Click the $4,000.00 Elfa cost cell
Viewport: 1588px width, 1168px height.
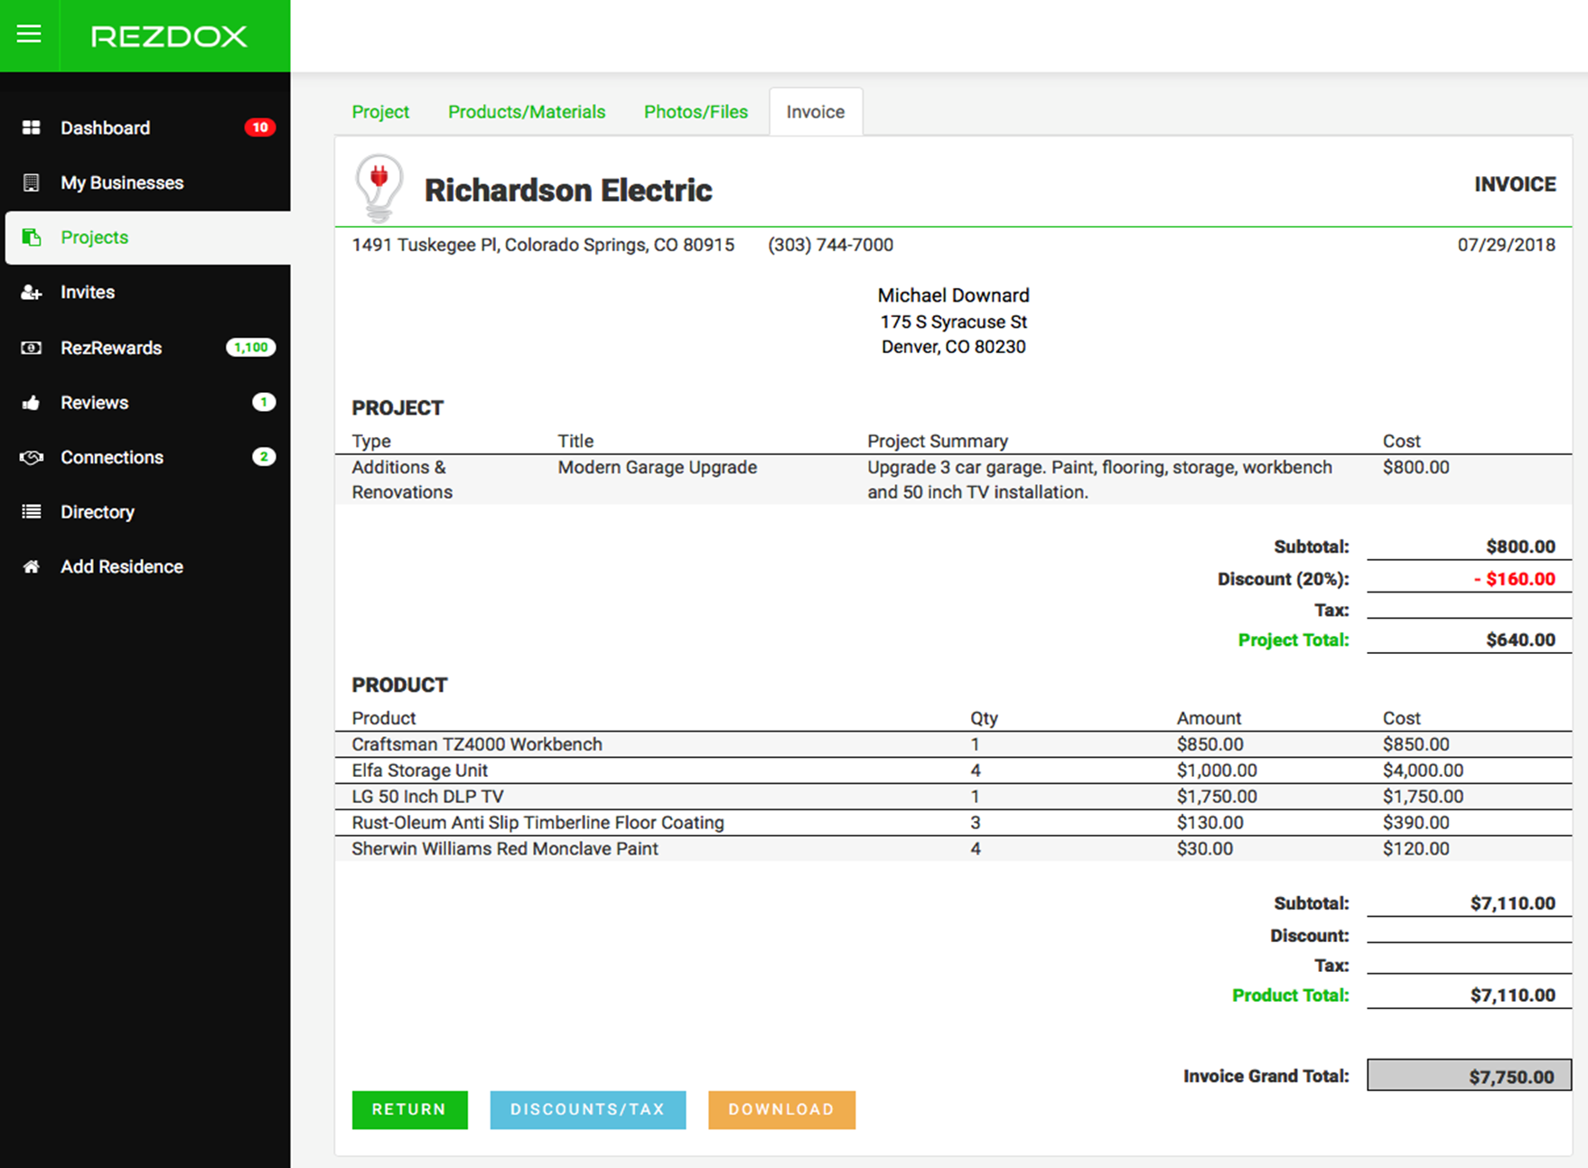1423,771
